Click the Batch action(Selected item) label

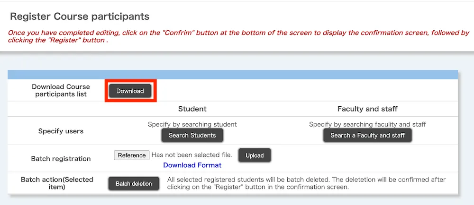(57, 183)
